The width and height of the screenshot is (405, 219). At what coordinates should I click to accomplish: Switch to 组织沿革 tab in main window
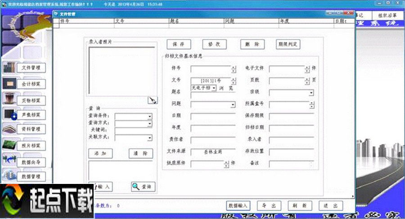click(387, 15)
